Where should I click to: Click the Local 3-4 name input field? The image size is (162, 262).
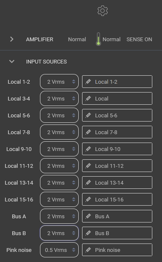click(117, 98)
